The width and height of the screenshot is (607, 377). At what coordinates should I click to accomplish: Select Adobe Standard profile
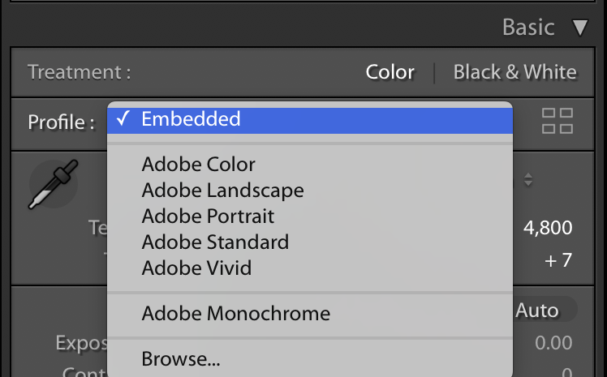coord(215,242)
